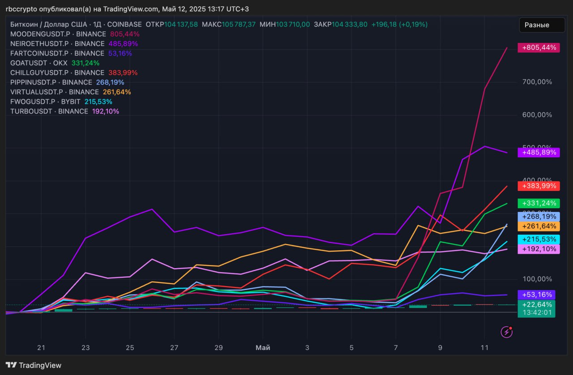Viewport: 573px width, 375px height.
Task: Click date 29 on the time axis
Action: point(218,347)
